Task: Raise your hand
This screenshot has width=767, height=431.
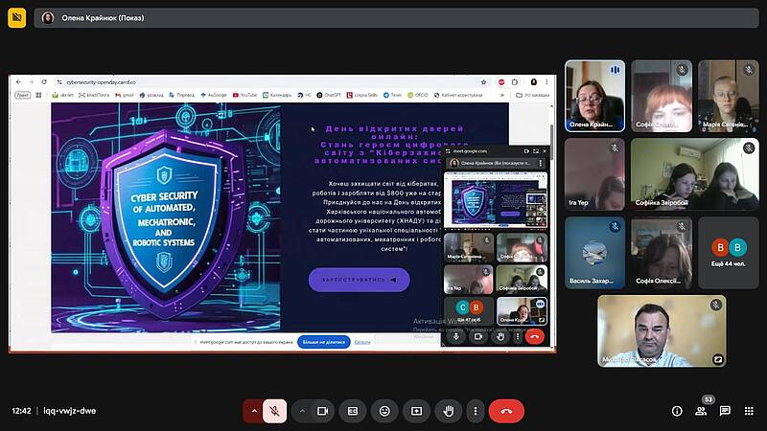Action: [x=447, y=411]
